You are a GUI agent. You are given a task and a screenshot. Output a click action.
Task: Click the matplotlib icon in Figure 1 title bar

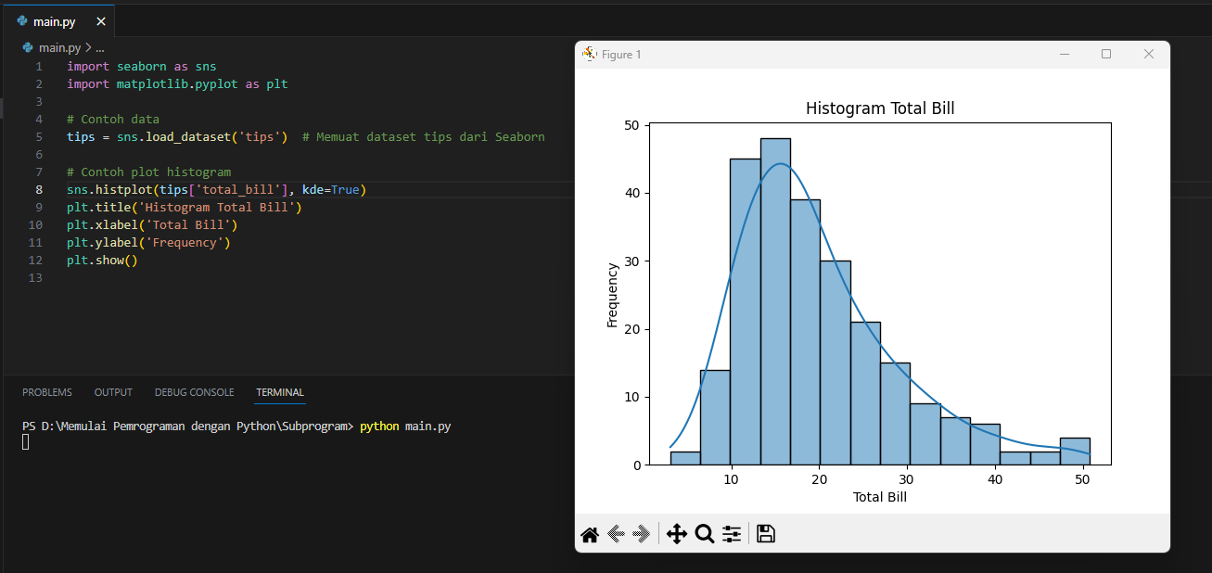tap(589, 54)
